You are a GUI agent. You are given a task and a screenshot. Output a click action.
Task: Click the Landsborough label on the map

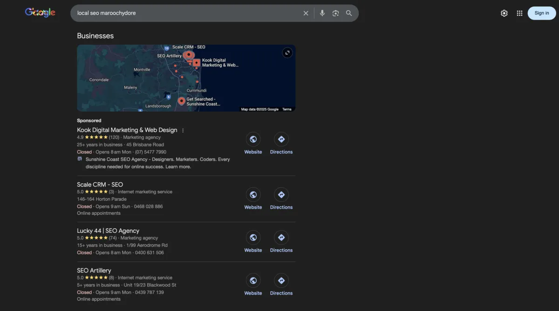click(158, 106)
